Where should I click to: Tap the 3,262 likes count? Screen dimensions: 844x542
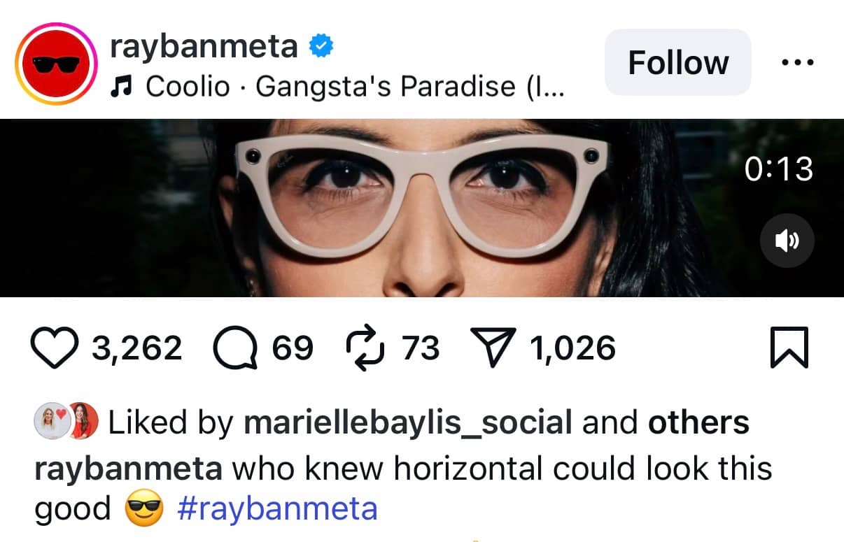(136, 348)
